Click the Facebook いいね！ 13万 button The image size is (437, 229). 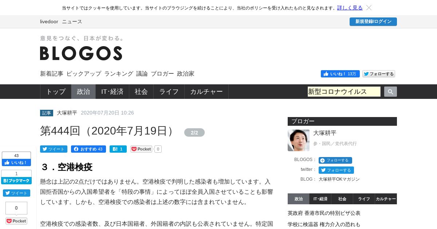[x=340, y=74]
